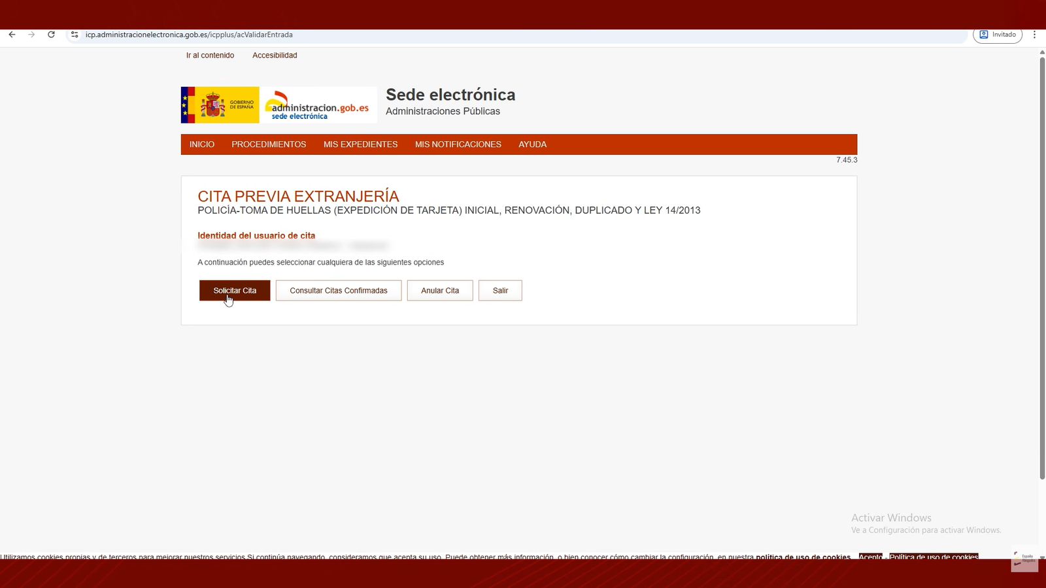This screenshot has width=1046, height=588.
Task: Reload the page with the refresh icon
Action: pyautogui.click(x=51, y=35)
